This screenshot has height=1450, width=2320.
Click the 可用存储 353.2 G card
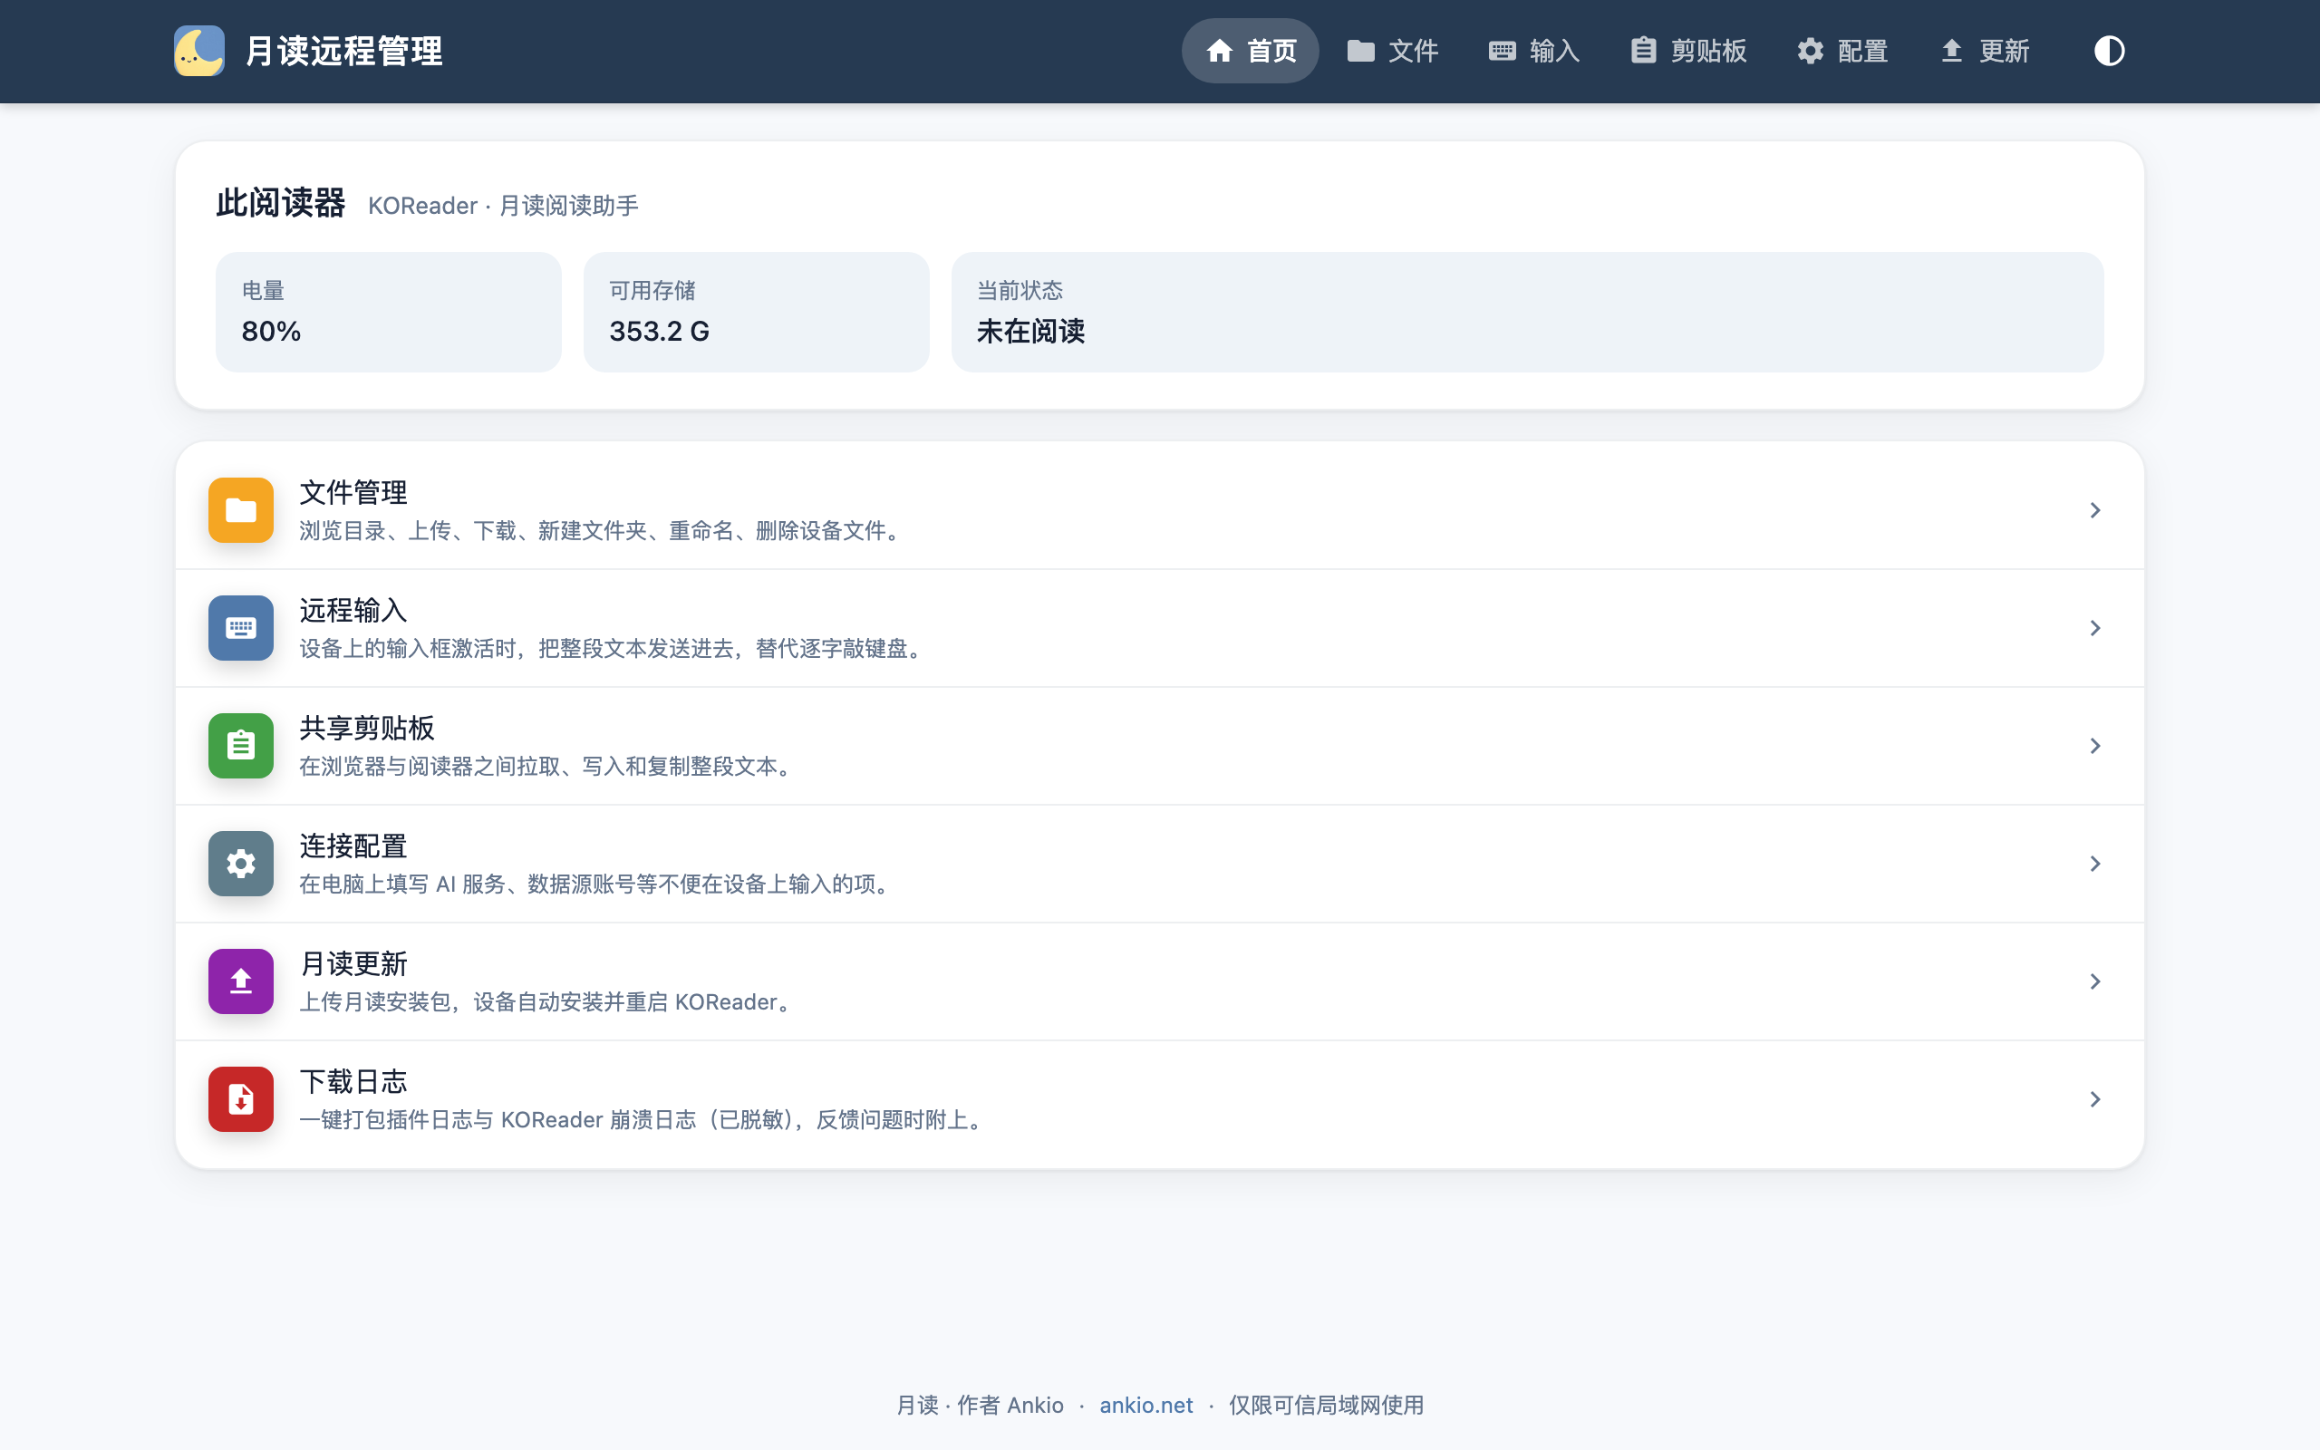coord(757,312)
